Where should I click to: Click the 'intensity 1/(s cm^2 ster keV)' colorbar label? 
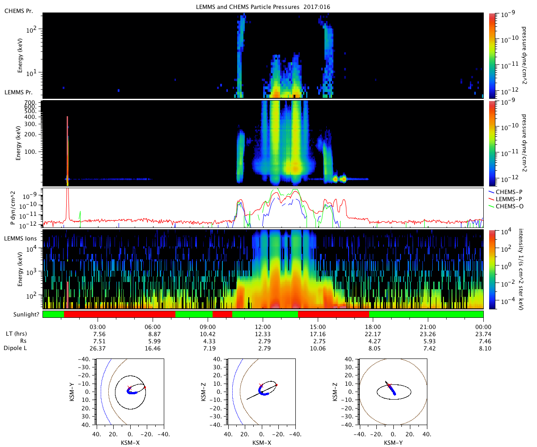click(x=520, y=270)
